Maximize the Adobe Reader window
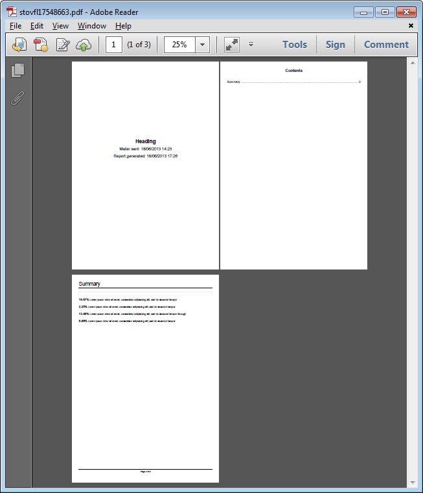 [385, 12]
